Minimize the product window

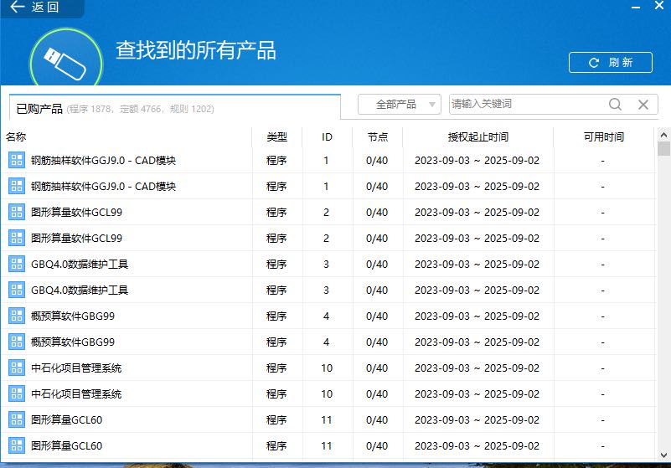click(636, 8)
